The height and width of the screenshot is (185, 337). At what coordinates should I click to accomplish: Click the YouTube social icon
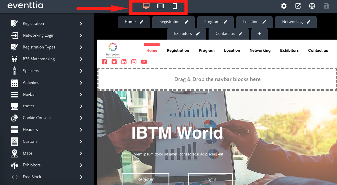coord(144,62)
